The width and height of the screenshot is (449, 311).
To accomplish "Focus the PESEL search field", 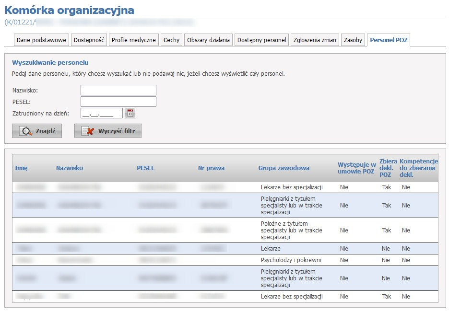I will tap(118, 102).
